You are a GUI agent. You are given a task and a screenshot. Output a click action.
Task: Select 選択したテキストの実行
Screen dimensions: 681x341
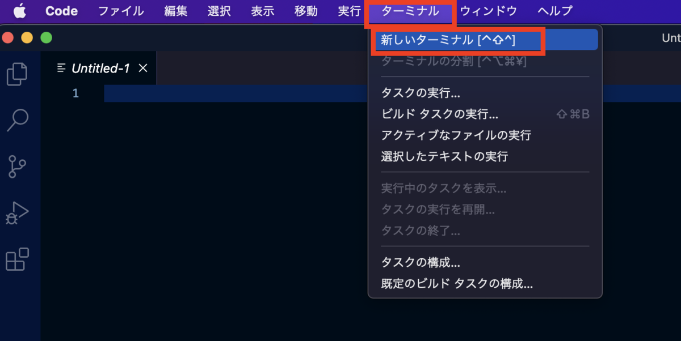coord(485,156)
